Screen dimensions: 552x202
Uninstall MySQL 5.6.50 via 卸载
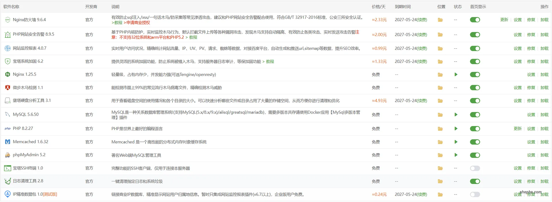(x=544, y=115)
